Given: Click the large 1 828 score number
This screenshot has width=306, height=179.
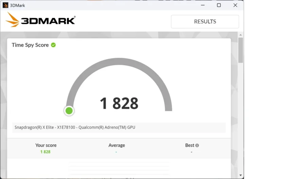Looking at the screenshot, I should [119, 103].
